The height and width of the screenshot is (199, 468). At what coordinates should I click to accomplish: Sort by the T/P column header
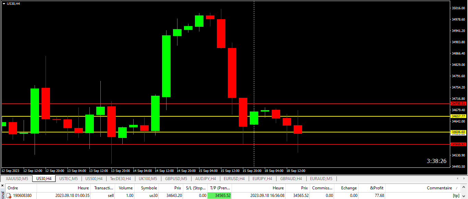pyautogui.click(x=220, y=188)
